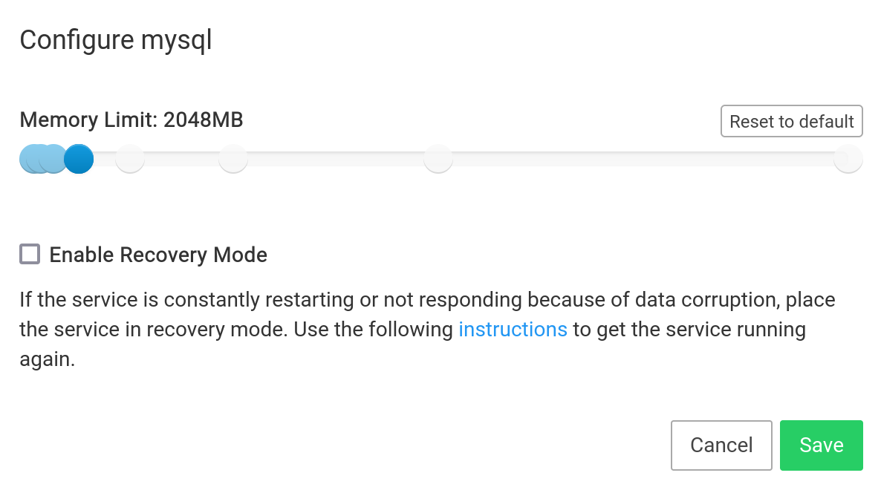Click the Configure mysql dialog title

point(116,40)
